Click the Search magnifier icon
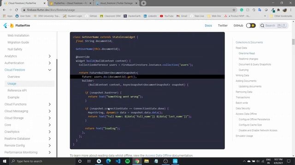The height and width of the screenshot is (165, 295). click(262, 26)
